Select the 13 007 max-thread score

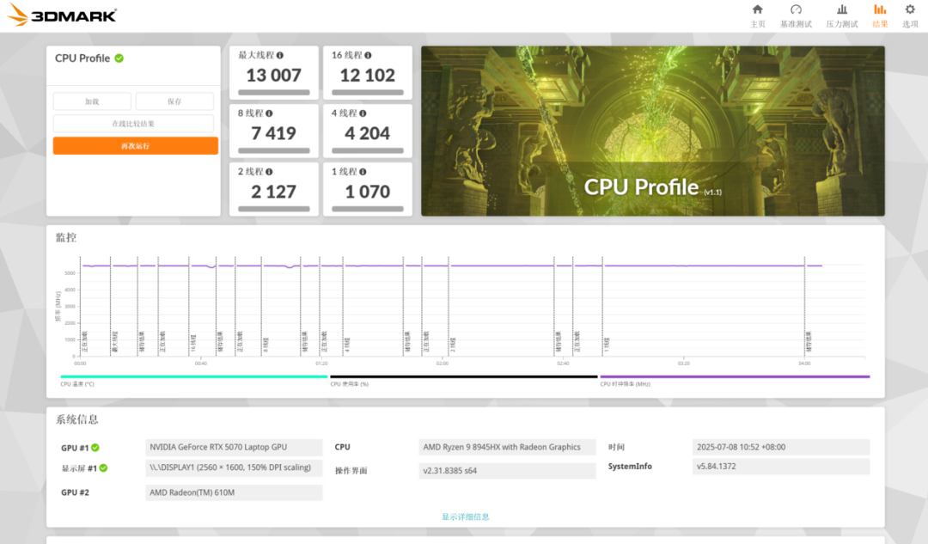tap(273, 75)
